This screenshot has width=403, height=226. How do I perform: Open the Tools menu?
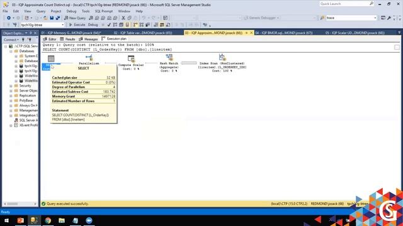[86, 11]
